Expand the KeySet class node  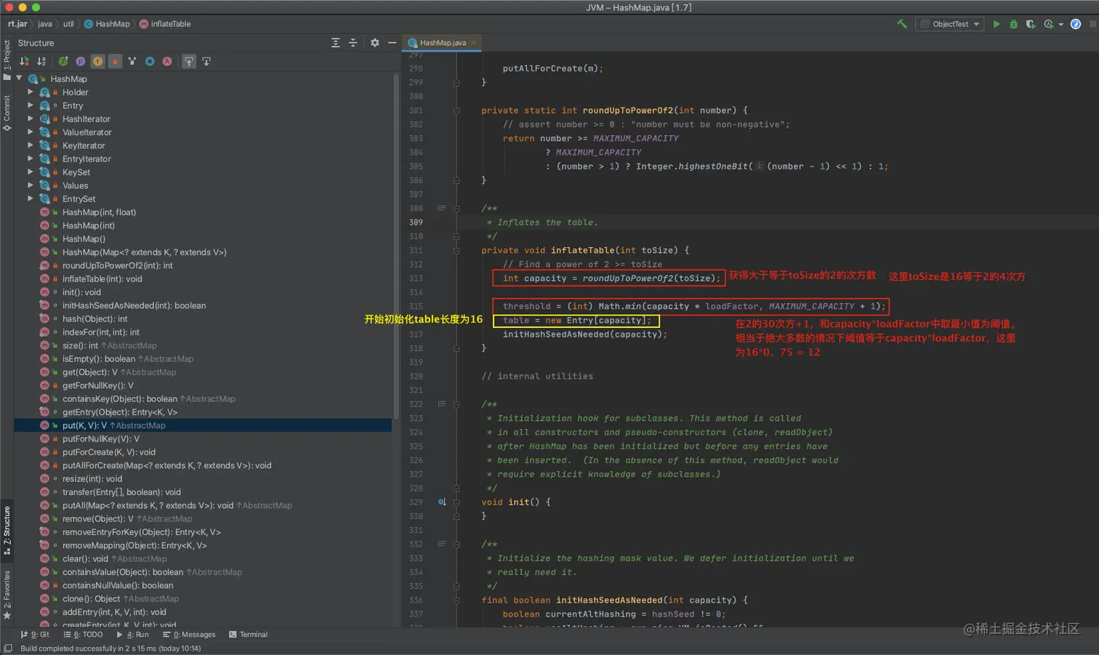(x=31, y=172)
